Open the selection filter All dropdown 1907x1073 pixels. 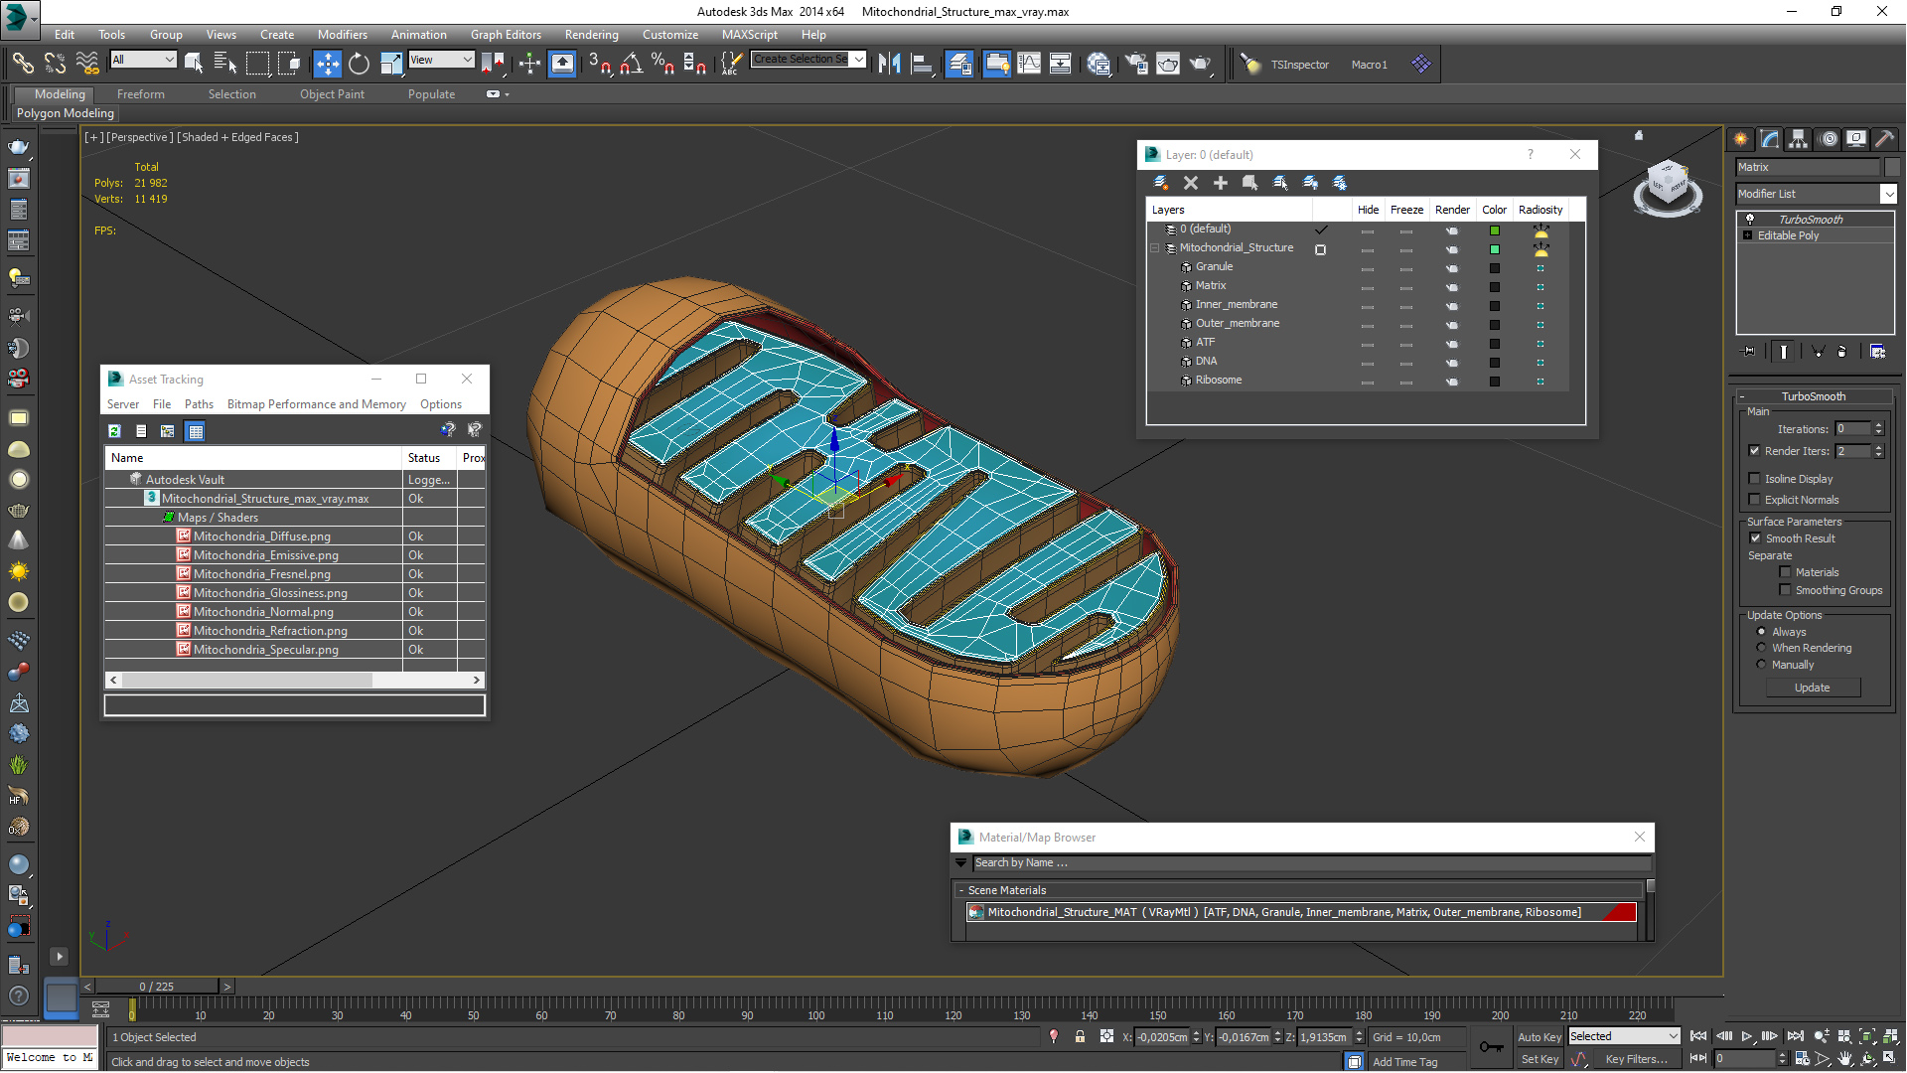(x=143, y=60)
